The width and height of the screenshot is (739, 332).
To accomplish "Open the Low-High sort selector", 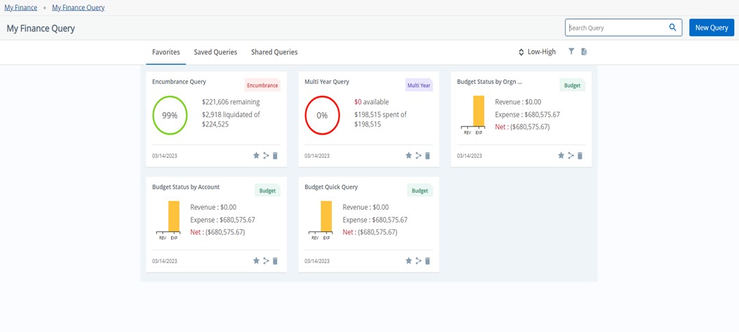I will (537, 52).
